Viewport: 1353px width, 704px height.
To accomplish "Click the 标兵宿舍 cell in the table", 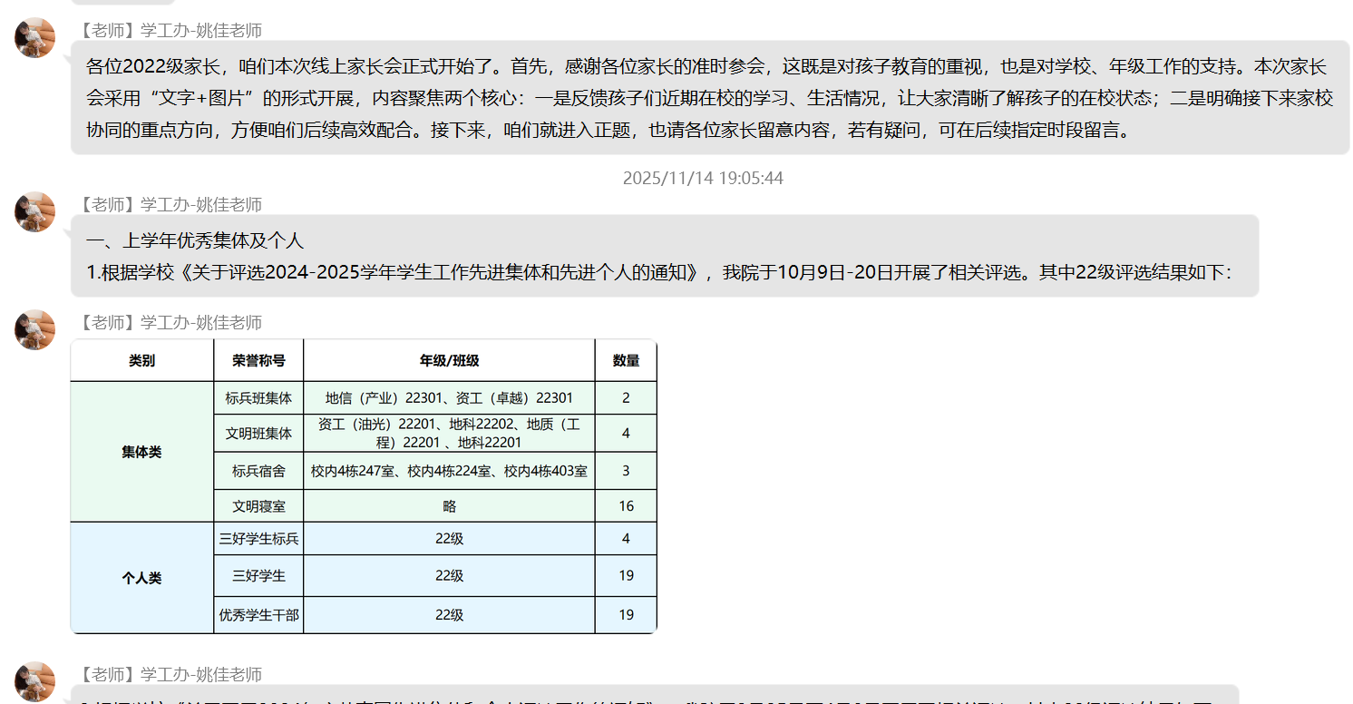I will point(258,471).
